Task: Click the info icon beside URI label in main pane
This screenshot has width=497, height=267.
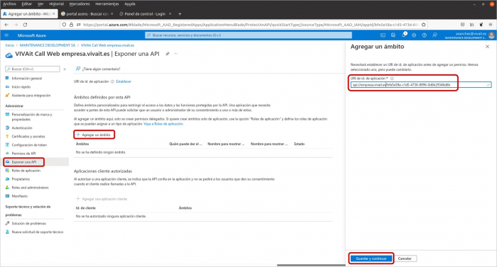Action: [112, 81]
